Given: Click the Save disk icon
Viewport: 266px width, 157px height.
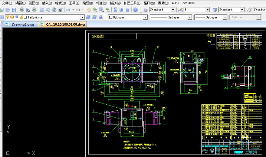Looking at the screenshot, I should pos(14,10).
